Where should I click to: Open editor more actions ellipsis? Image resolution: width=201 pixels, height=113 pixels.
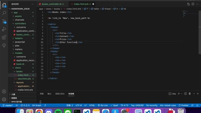pos(197,4)
